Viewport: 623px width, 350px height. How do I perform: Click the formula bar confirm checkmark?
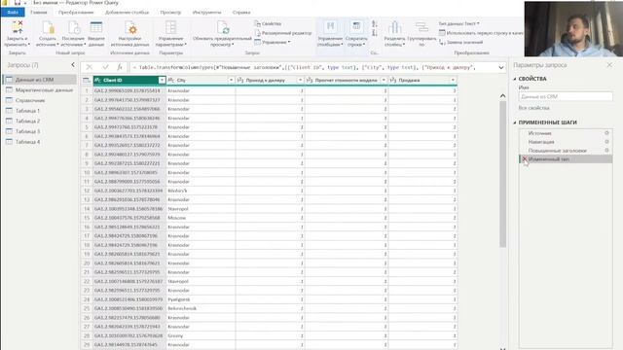click(x=105, y=67)
